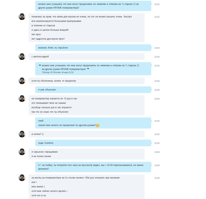Click the laughing emoji in 'окей' message
Image resolution: width=206 pixels, height=199 pixels.
(x=97, y=125)
